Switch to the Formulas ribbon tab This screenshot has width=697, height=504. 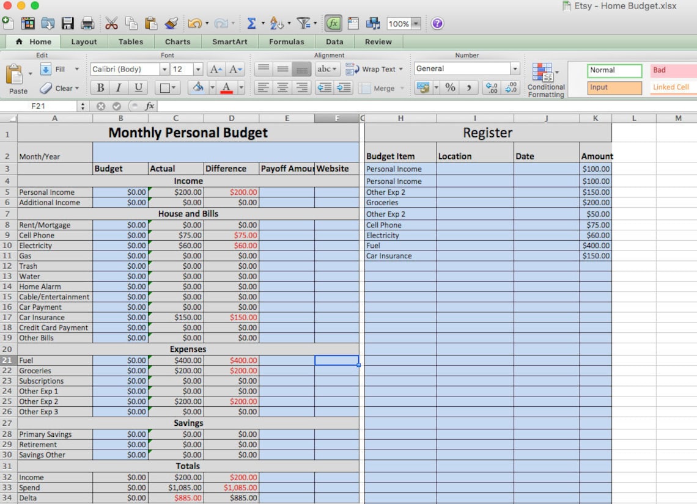[286, 42]
